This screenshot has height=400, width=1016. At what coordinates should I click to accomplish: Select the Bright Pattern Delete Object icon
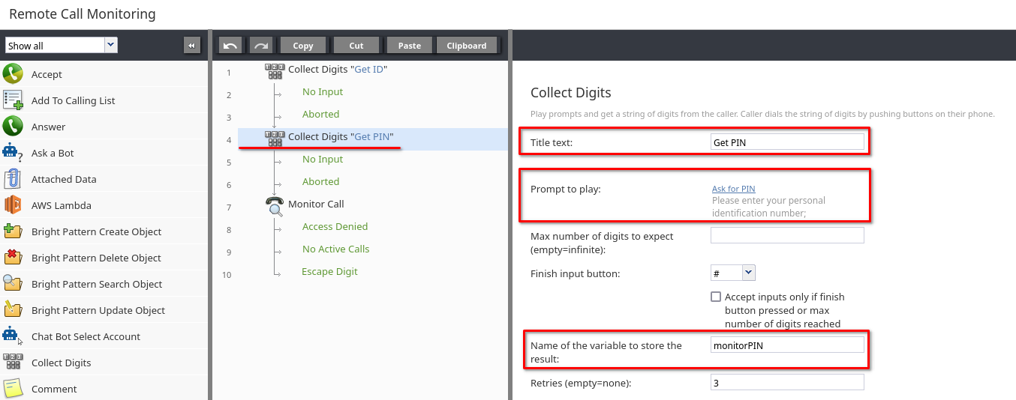[x=13, y=257]
